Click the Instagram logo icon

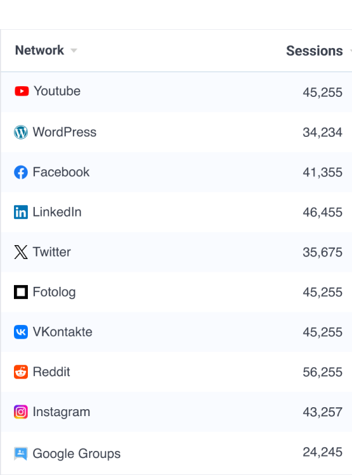[21, 412]
